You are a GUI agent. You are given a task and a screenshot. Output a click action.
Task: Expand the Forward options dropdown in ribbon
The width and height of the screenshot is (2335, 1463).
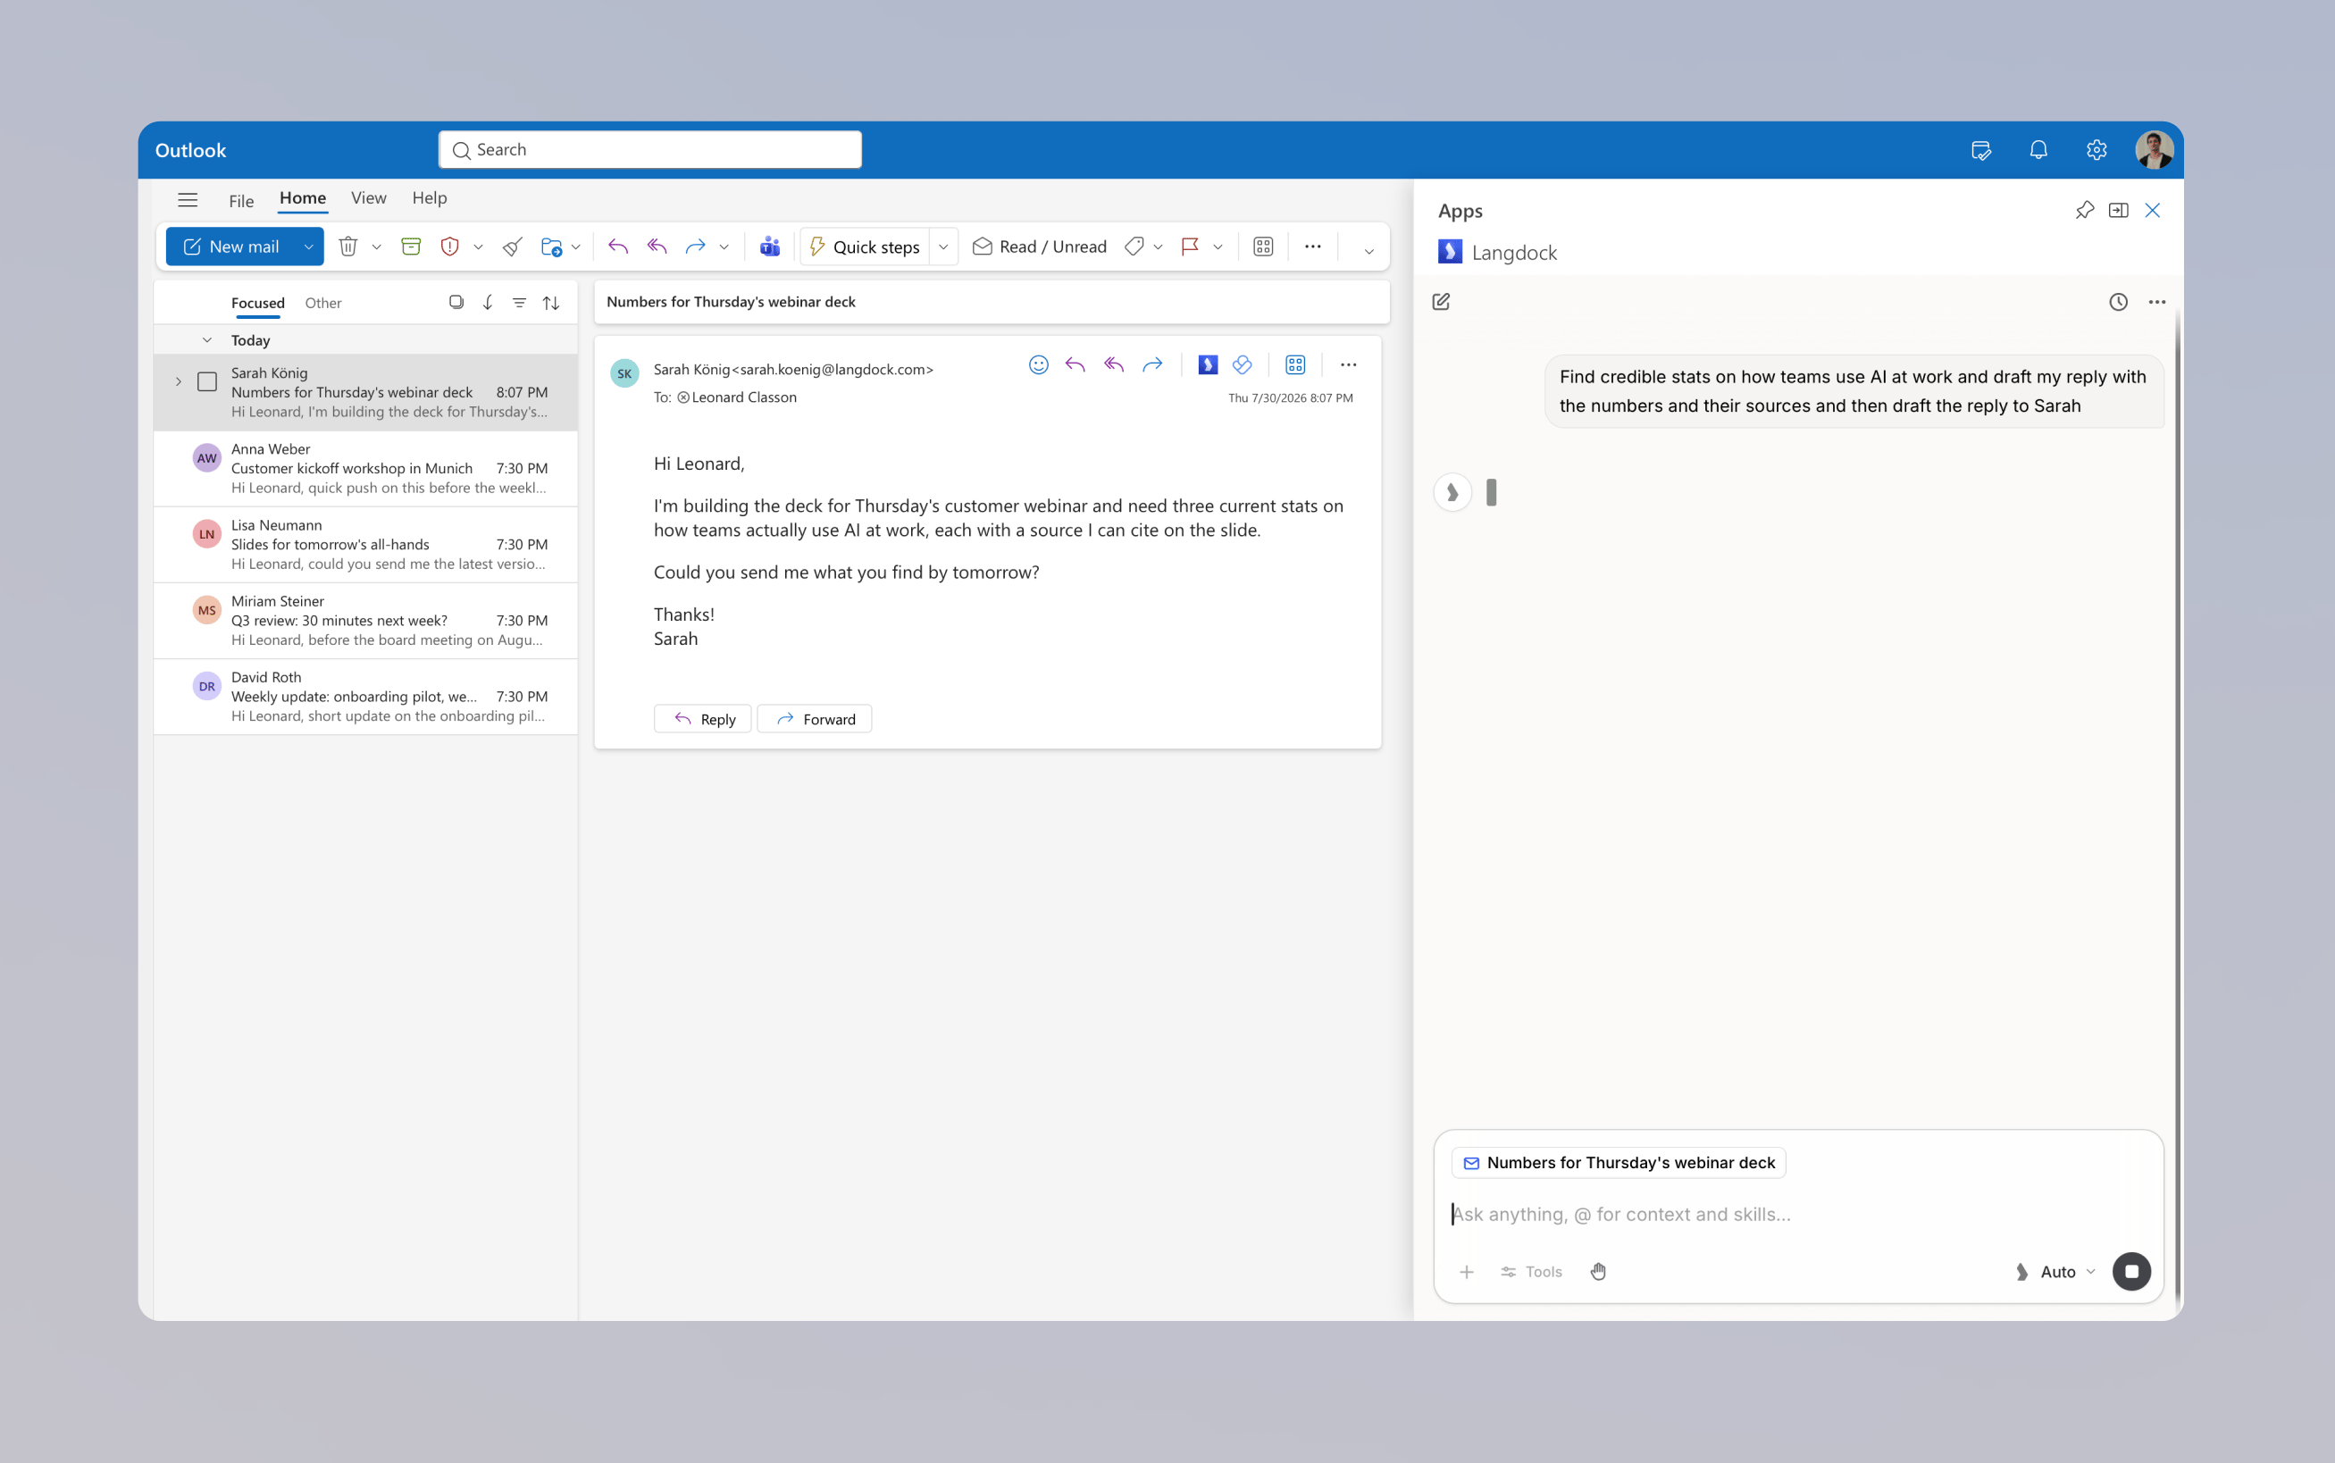point(724,247)
